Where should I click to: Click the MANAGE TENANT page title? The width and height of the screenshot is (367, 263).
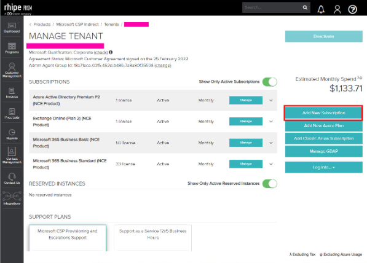pos(66,36)
